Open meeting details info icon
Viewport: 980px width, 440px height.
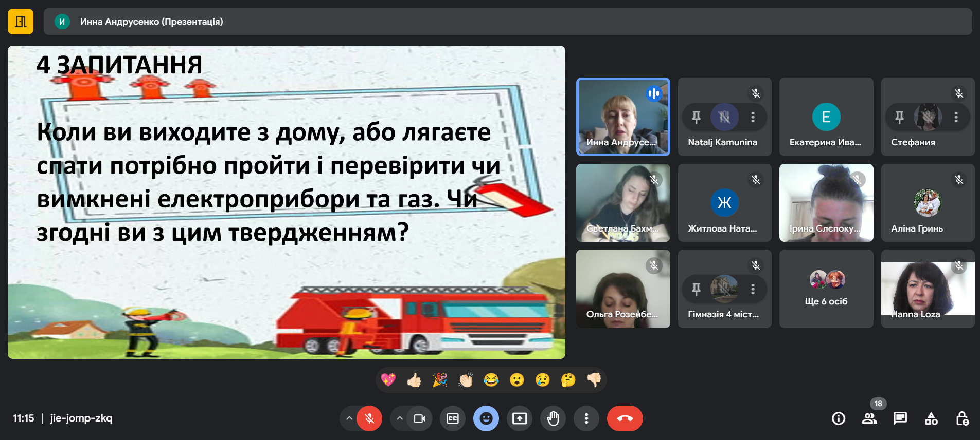[x=839, y=418]
